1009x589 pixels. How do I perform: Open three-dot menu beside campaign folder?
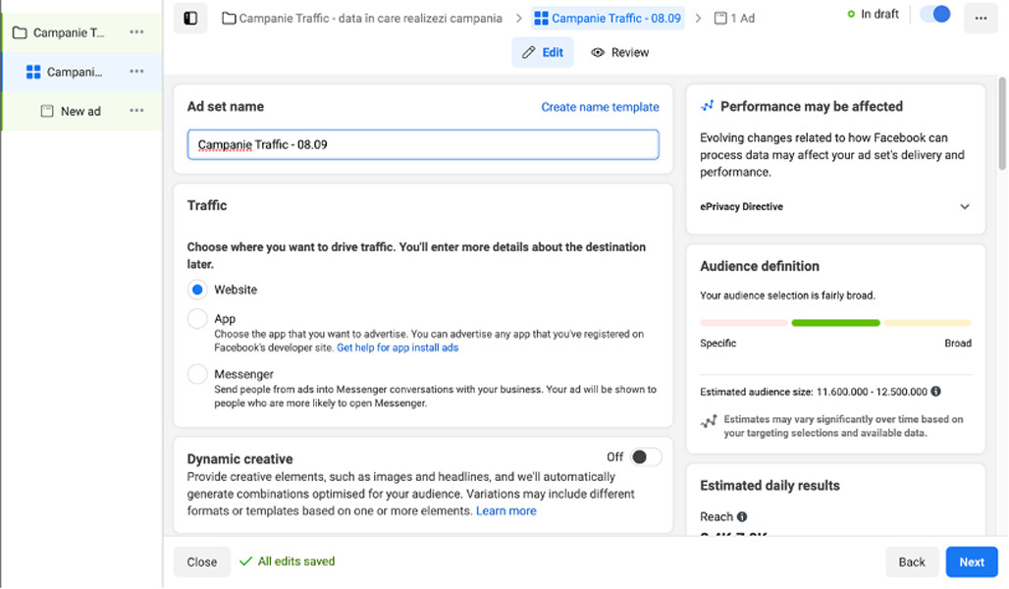136,32
